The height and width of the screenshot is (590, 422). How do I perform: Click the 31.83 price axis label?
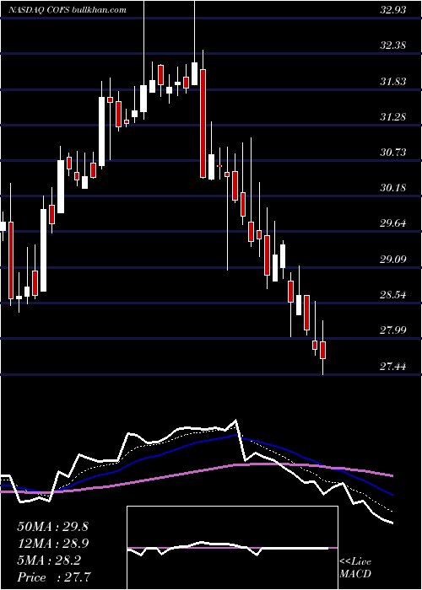[x=393, y=81]
